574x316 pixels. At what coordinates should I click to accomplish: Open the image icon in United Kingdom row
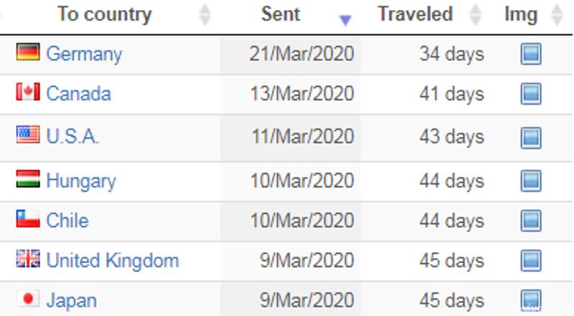[531, 260]
